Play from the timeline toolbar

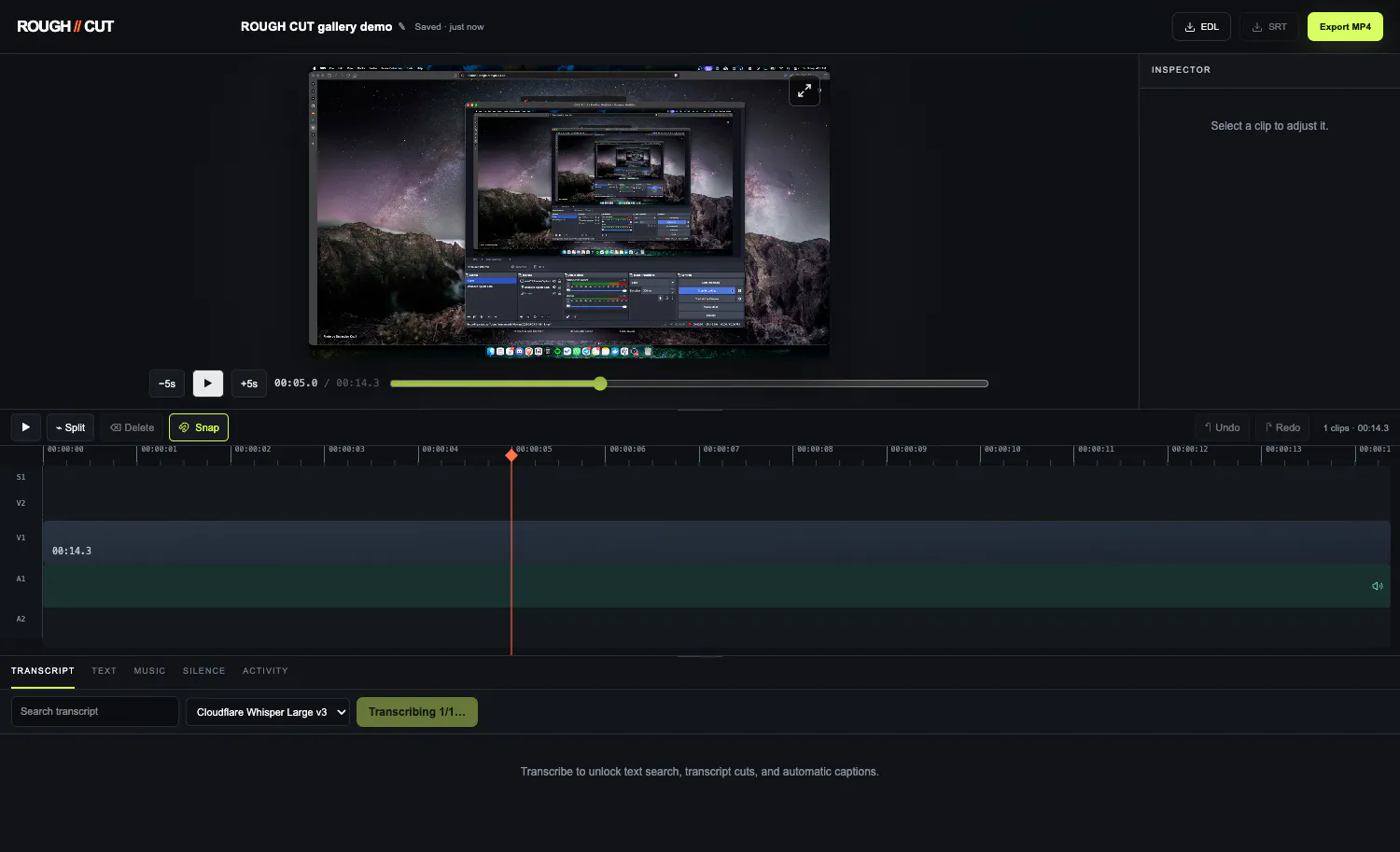(26, 427)
